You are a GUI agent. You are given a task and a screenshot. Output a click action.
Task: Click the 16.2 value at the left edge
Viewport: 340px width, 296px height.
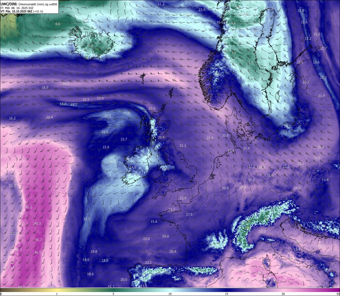click(x=12, y=118)
